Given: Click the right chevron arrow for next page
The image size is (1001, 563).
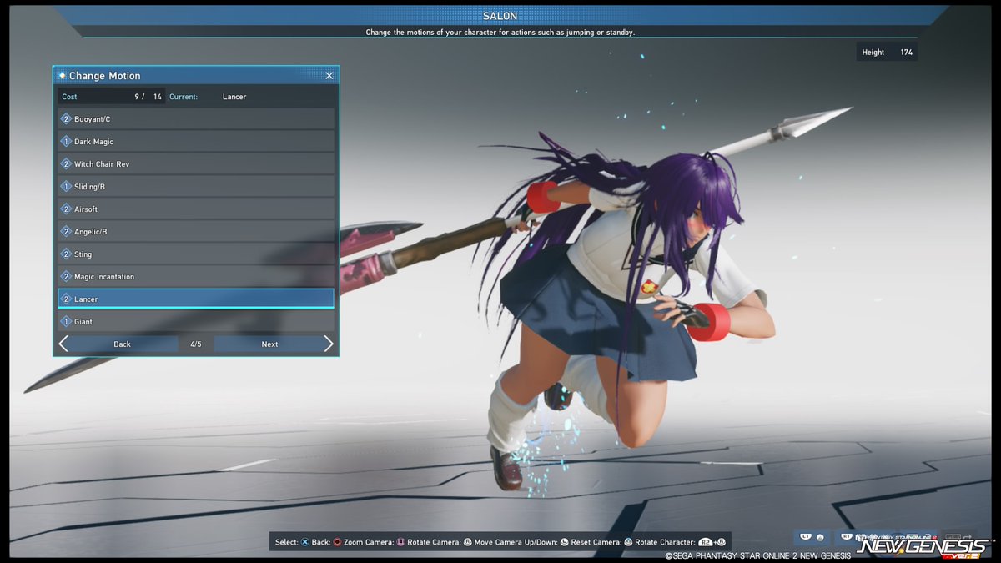Looking at the screenshot, I should coord(329,344).
